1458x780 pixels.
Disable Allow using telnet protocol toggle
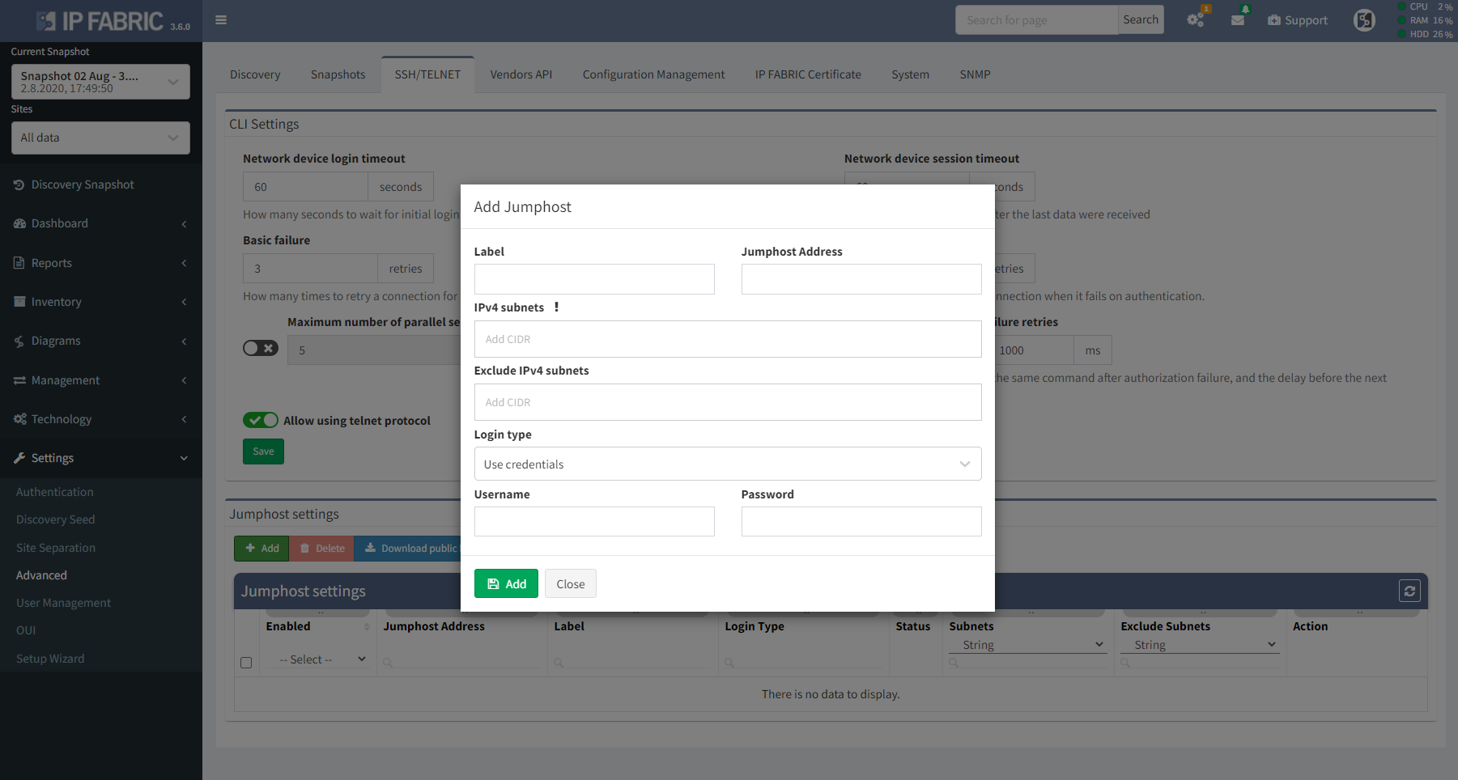coord(261,420)
